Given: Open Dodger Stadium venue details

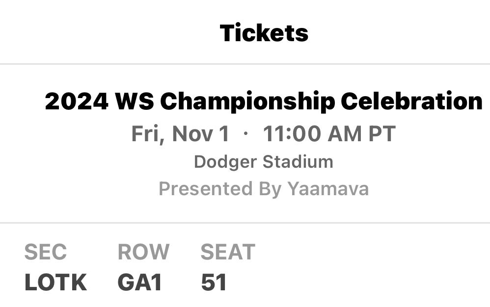Looking at the screenshot, I should 264,162.
